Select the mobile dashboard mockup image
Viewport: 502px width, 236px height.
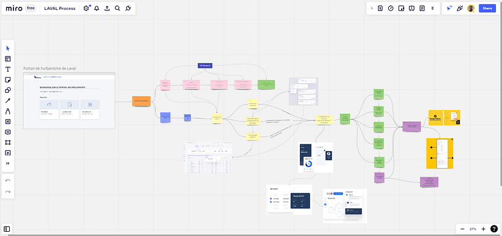click(316, 157)
